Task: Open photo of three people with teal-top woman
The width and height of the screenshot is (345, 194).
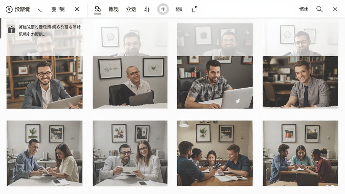Action: (x=300, y=153)
